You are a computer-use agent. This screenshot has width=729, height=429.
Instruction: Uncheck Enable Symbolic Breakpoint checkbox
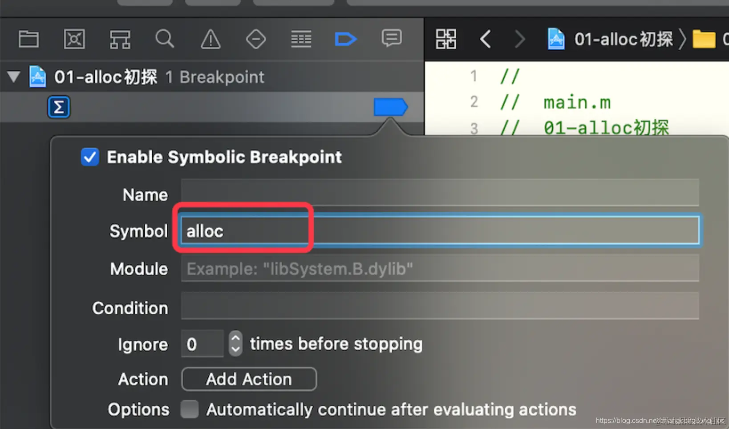[90, 157]
